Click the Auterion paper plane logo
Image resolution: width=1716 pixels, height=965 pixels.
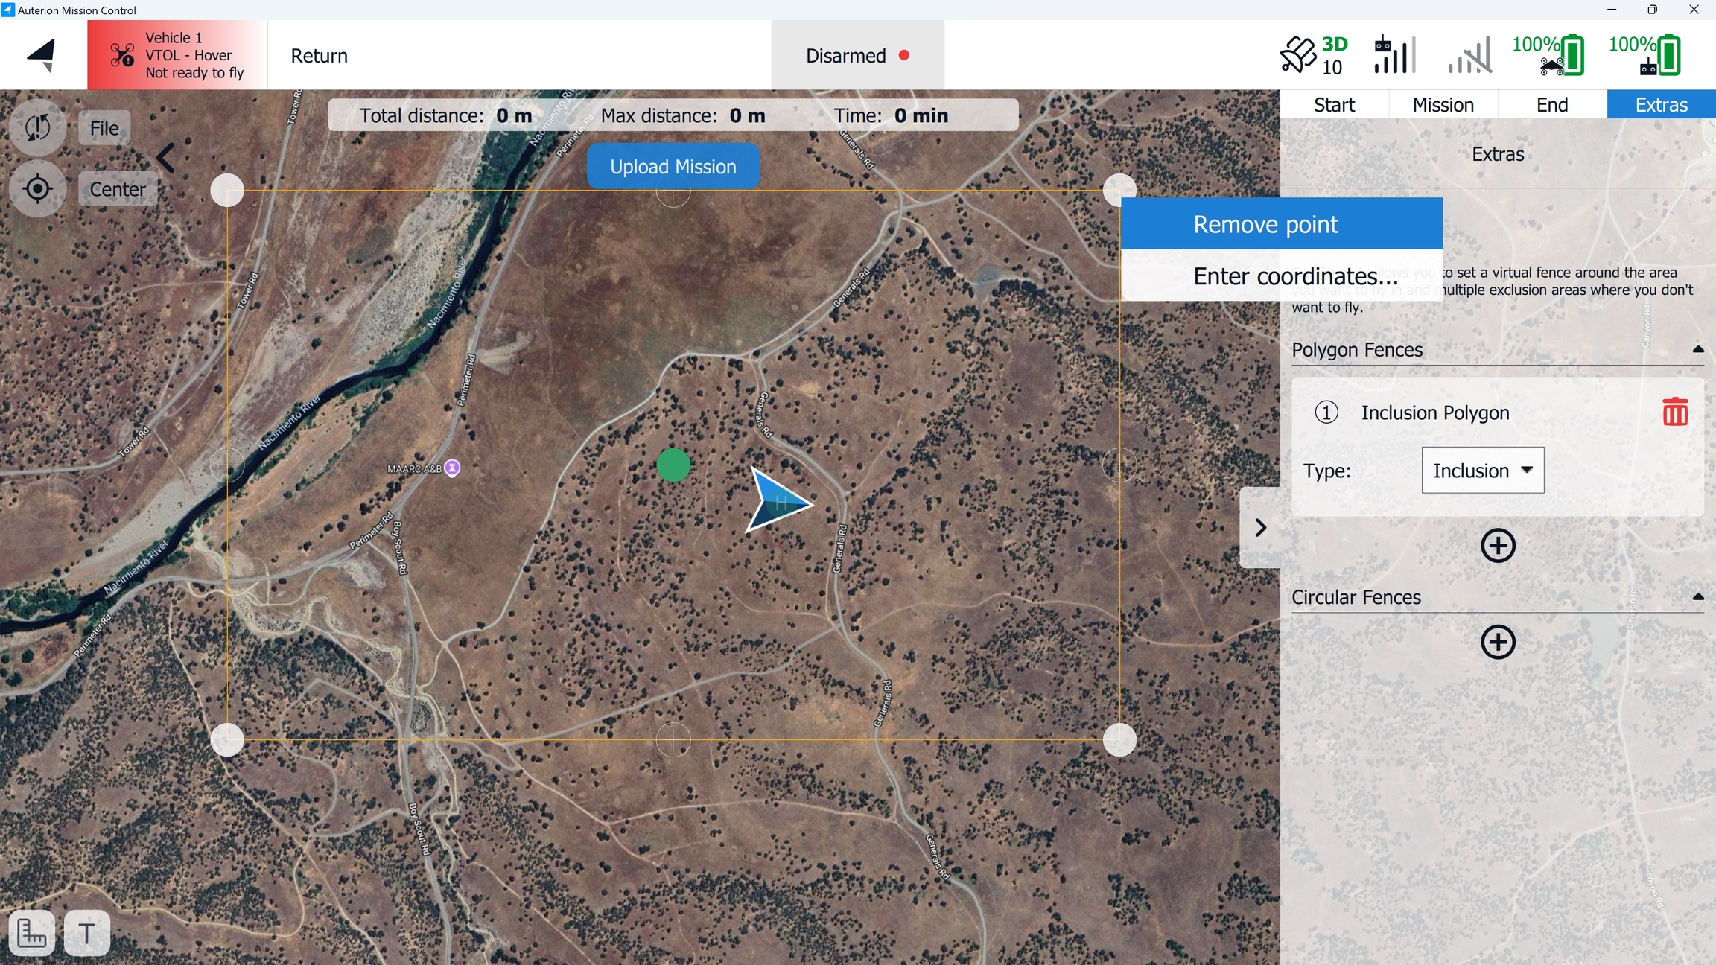coord(42,55)
